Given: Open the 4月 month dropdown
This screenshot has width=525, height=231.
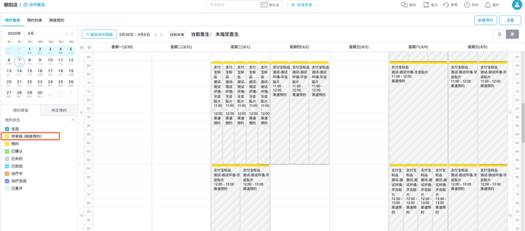Looking at the screenshot, I should (33, 33).
